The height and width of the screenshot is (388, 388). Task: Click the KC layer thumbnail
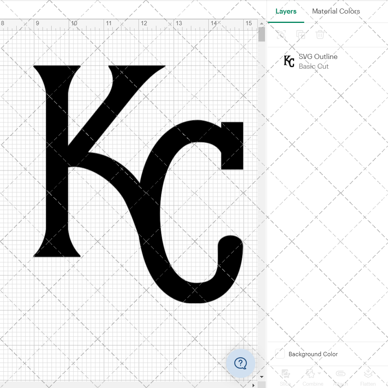[x=289, y=61]
